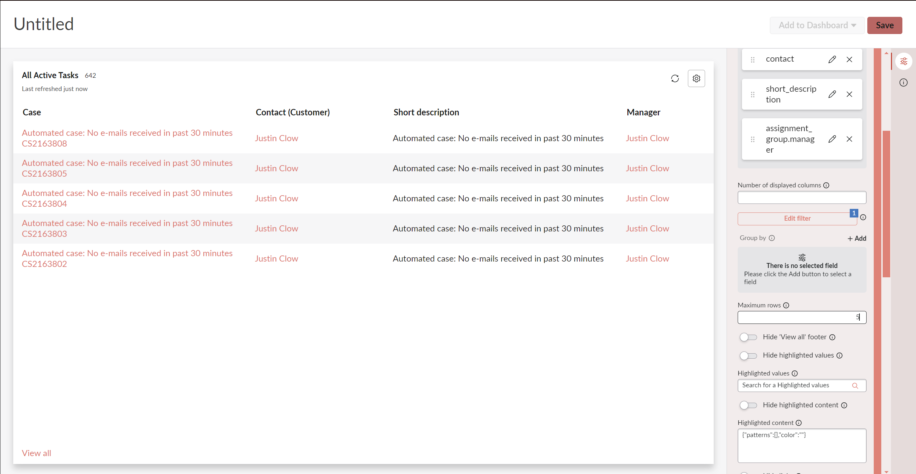Click the Number of displayed columns input
Viewport: 916px width, 474px height.
pyautogui.click(x=801, y=197)
